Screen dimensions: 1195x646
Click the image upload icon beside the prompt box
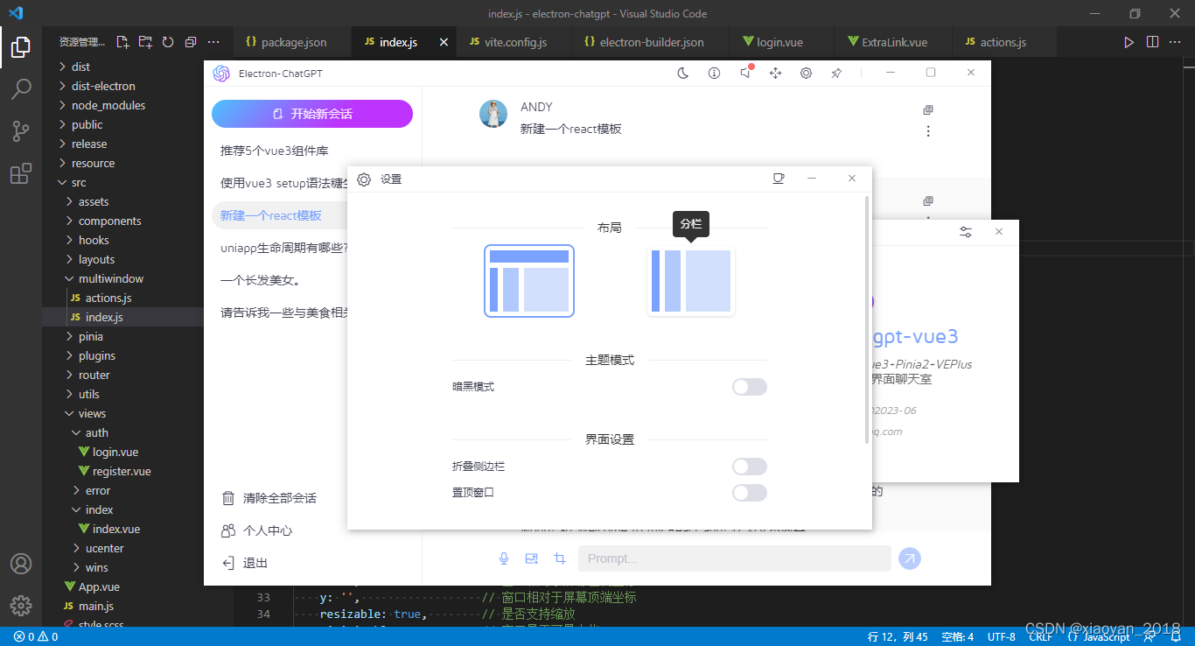point(531,558)
